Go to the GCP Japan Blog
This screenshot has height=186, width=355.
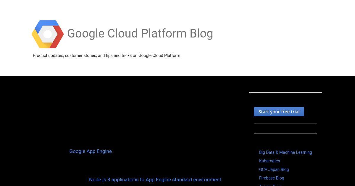click(x=274, y=169)
